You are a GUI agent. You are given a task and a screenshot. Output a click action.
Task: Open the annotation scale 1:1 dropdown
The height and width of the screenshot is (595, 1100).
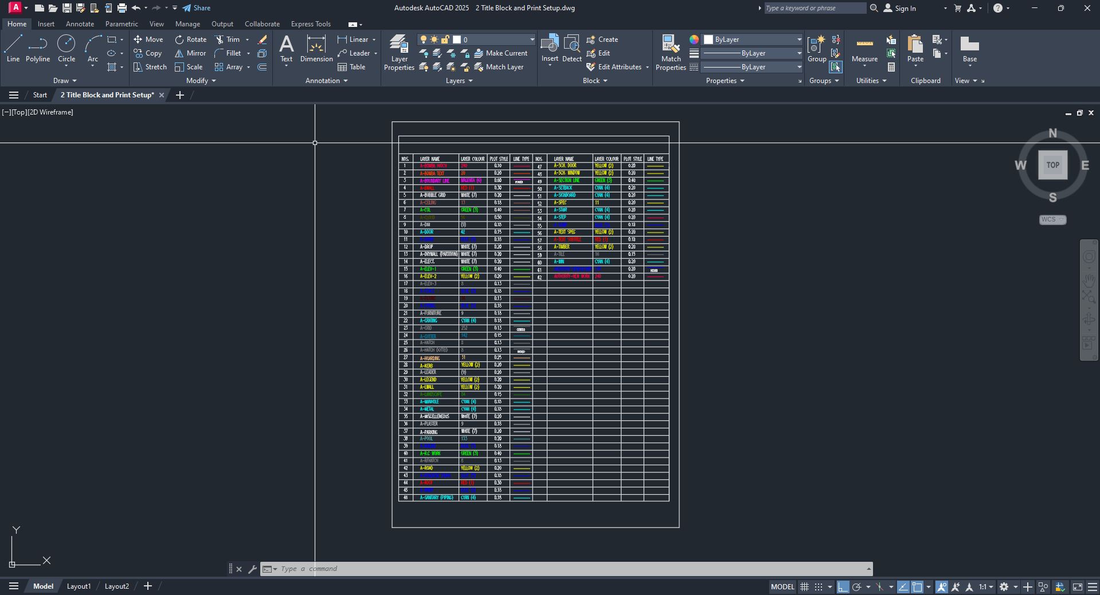pyautogui.click(x=986, y=587)
